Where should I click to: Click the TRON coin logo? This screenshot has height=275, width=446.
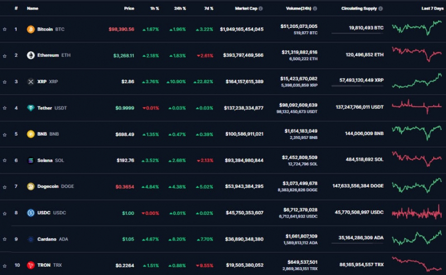31,265
